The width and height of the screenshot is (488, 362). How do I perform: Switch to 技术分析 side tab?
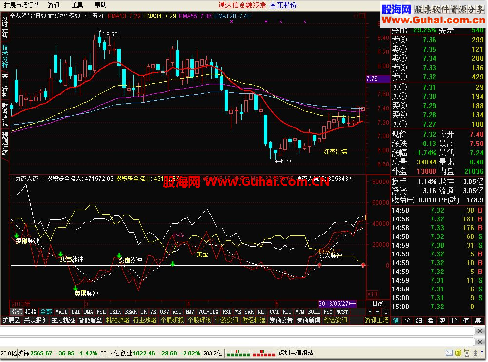click(5, 56)
